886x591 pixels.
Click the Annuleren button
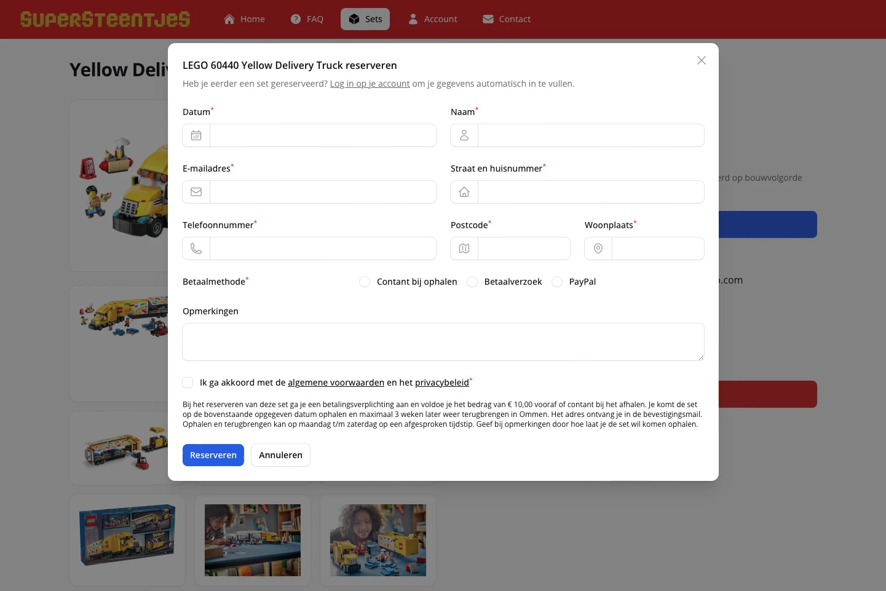coord(280,455)
